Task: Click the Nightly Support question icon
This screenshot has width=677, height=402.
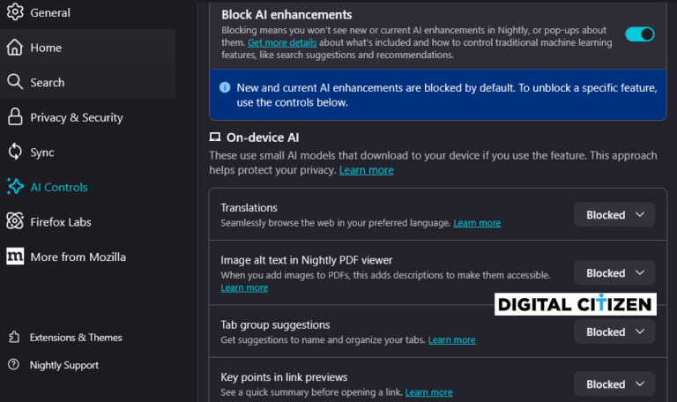Action: (x=14, y=364)
